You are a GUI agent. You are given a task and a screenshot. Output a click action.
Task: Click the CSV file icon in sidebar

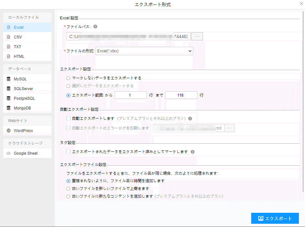coord(9,37)
